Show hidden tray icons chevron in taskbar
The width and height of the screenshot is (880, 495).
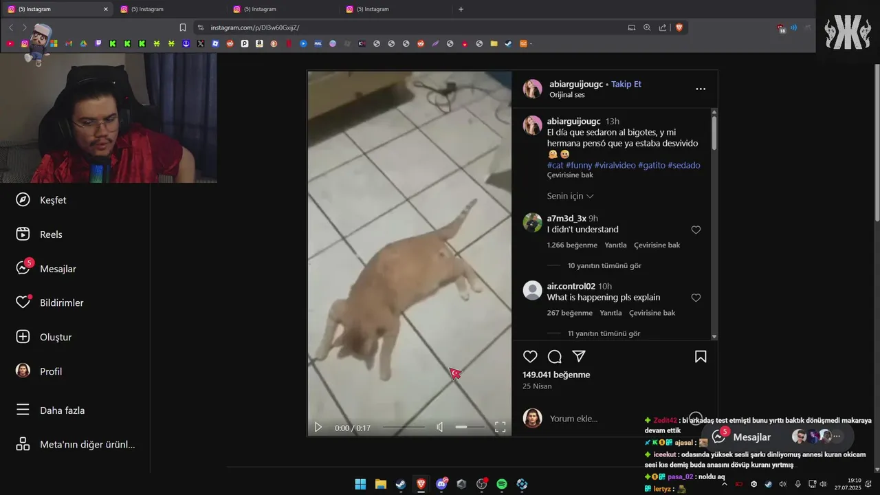tap(724, 484)
